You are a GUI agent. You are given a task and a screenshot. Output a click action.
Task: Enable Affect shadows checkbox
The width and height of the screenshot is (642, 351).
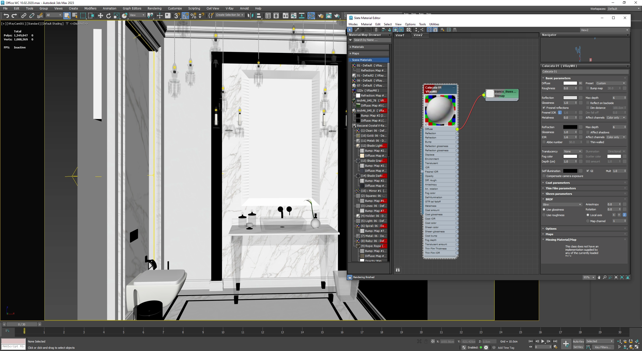[x=588, y=132]
